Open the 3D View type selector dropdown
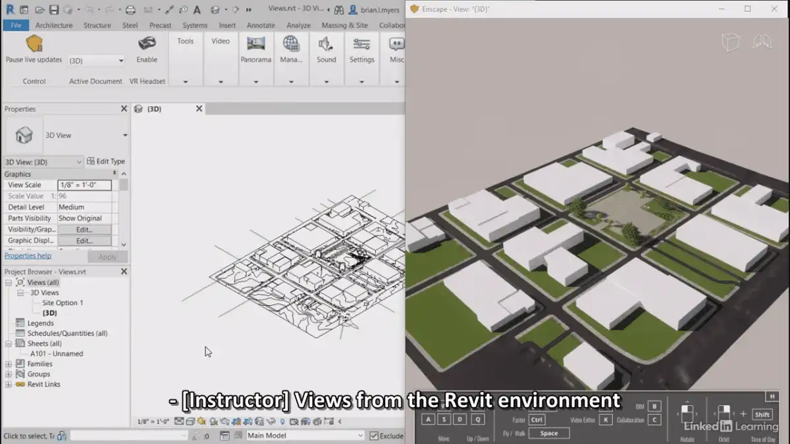Screen dimensions: 790x444 125,135
